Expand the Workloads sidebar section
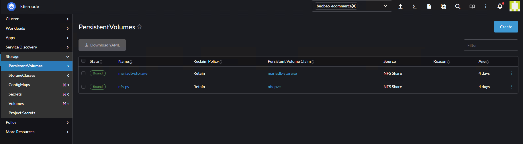Viewport: 523px width, 144px height. [x=37, y=28]
